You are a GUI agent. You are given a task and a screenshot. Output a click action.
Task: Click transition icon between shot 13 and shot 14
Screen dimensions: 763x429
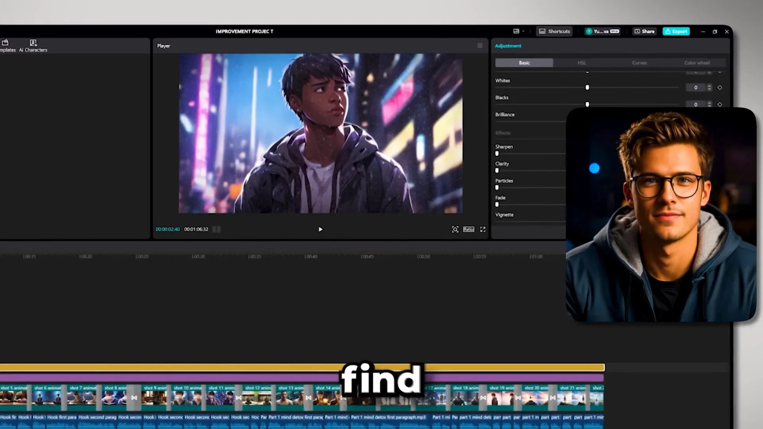point(308,398)
